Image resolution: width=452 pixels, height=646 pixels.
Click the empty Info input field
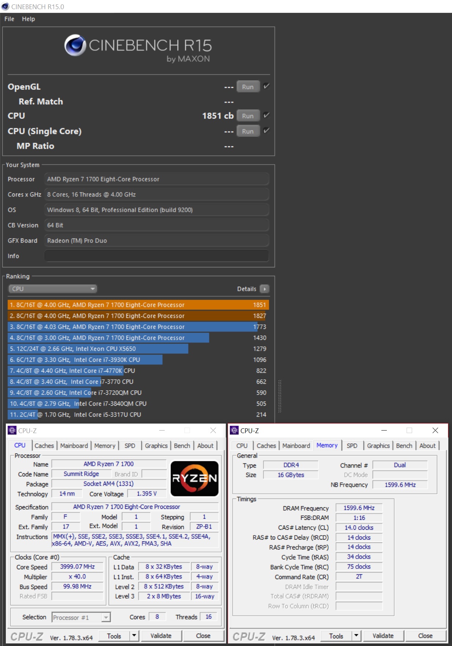[x=157, y=256]
